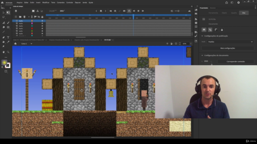This screenshot has height=144, width=257.
Task: Toggle clip content outside stage icon
Action: click(176, 44)
